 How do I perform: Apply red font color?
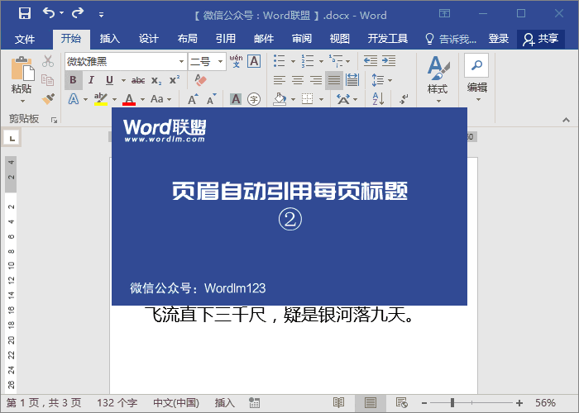(x=129, y=99)
